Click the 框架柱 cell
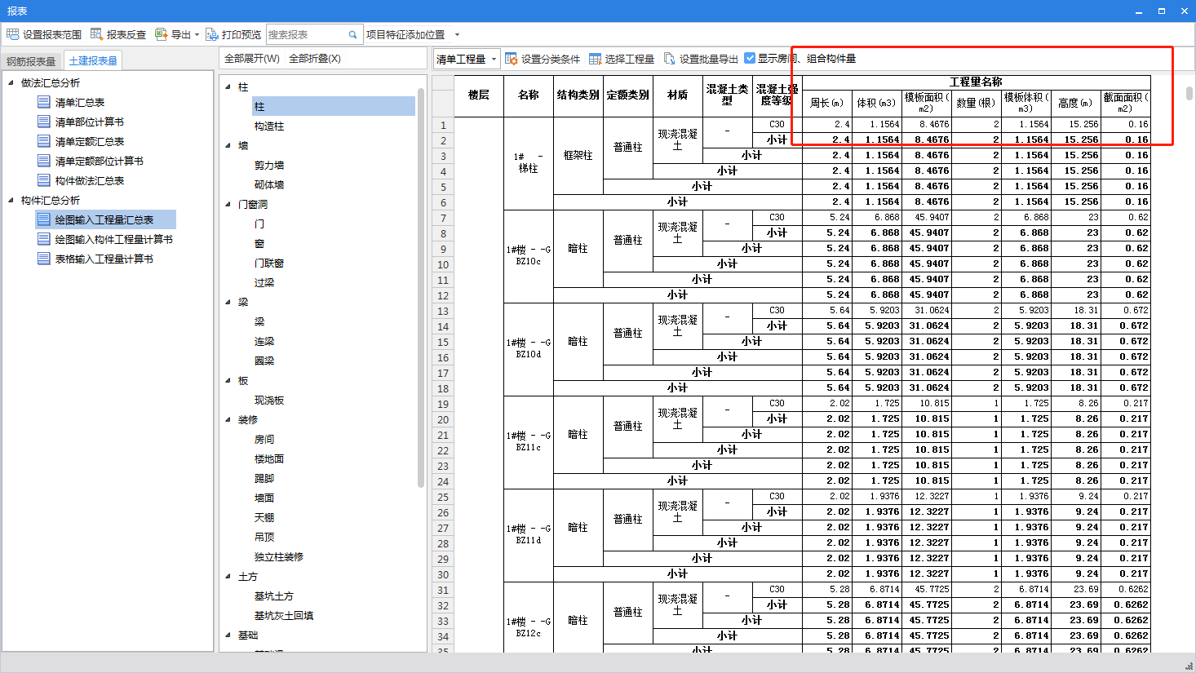 point(578,156)
